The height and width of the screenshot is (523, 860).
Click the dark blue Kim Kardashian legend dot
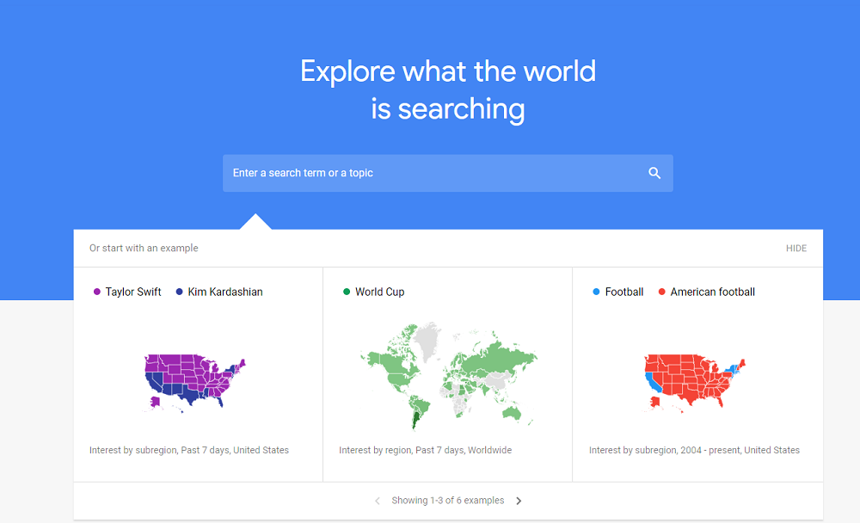click(x=180, y=292)
